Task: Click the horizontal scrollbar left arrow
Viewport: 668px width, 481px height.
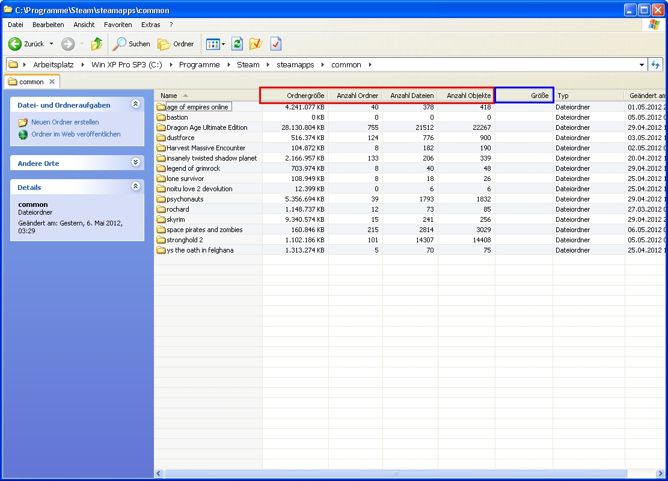Action: (159, 473)
